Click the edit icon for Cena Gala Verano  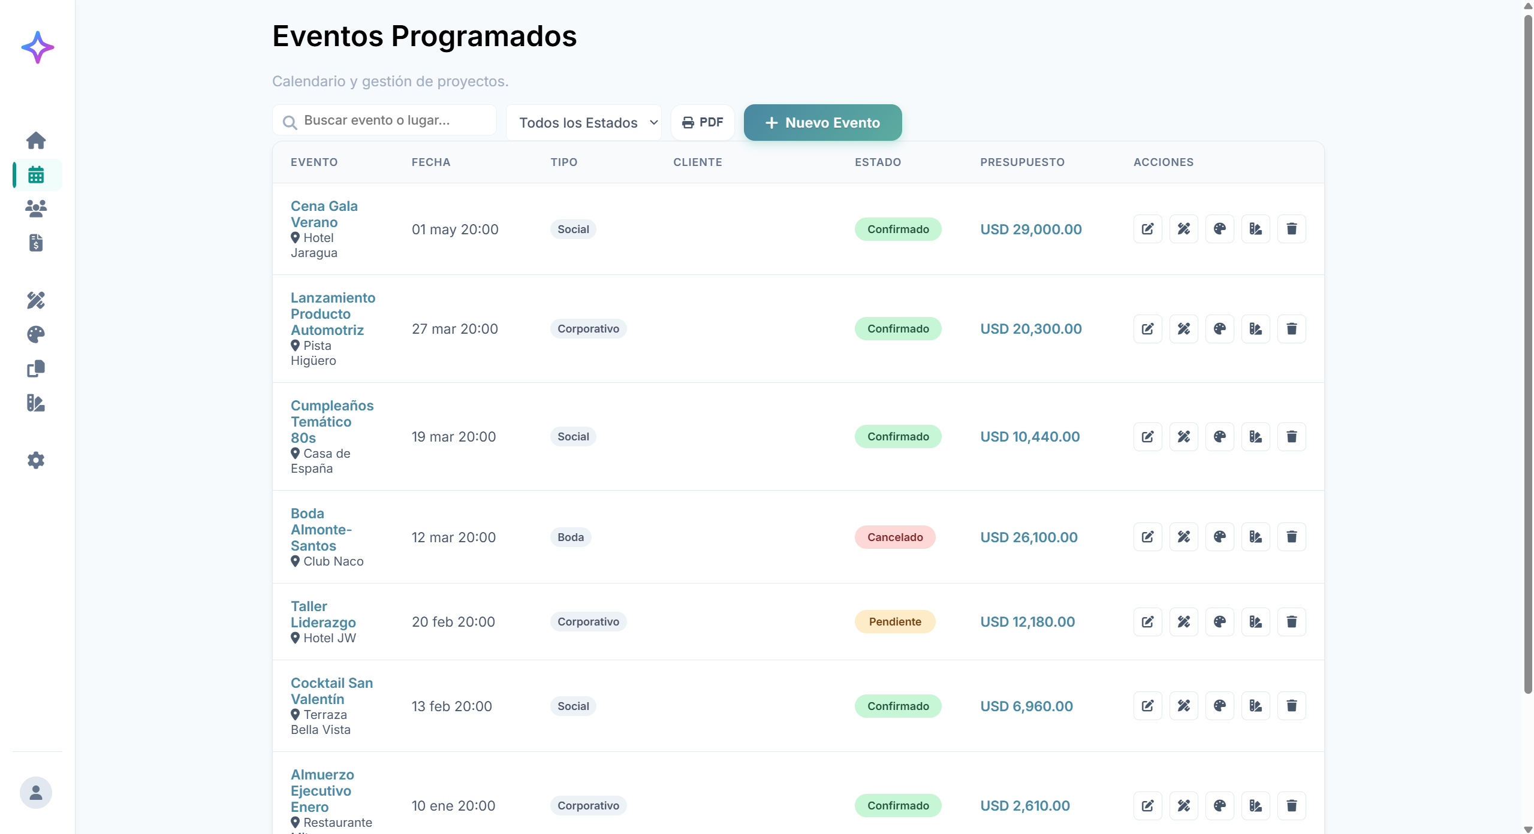click(x=1147, y=229)
